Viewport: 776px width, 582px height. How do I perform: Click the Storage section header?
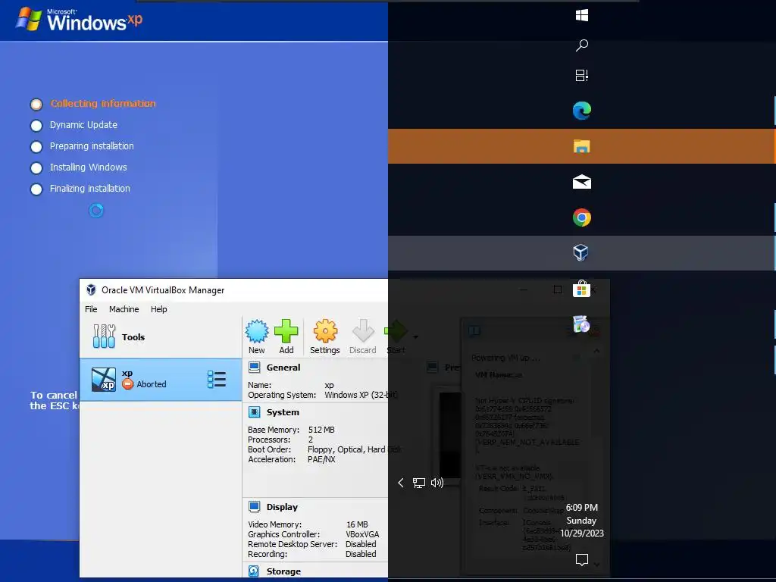283,571
